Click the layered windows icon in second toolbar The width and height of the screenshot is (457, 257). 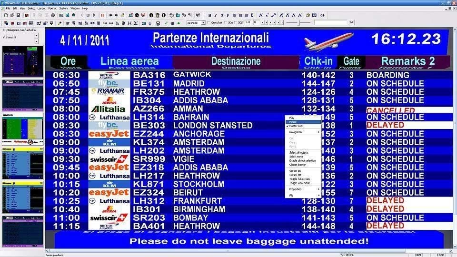coord(6,23)
